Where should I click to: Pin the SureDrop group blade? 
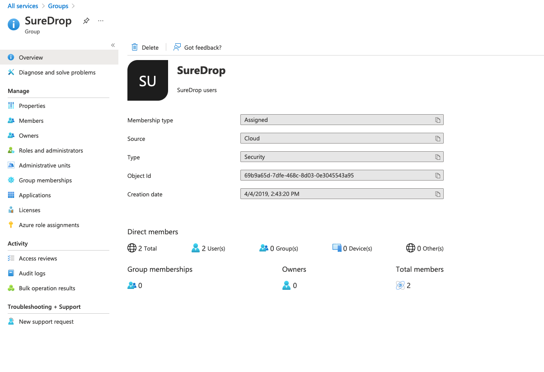(86, 21)
